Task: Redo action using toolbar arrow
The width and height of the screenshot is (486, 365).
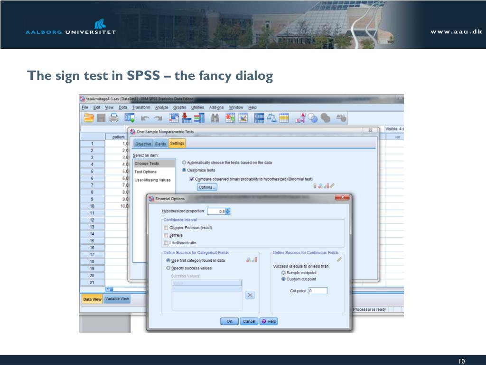Action: (x=159, y=118)
